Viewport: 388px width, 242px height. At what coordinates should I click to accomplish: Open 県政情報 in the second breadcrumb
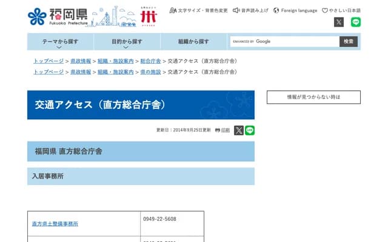pos(81,72)
